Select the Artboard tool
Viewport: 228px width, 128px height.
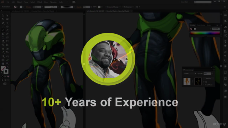pyautogui.click(x=3, y=60)
